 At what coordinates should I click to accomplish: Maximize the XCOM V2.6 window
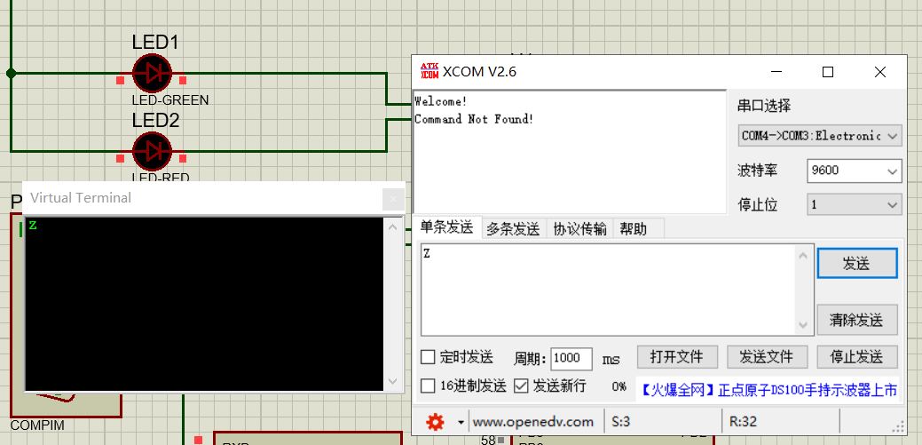pos(828,72)
